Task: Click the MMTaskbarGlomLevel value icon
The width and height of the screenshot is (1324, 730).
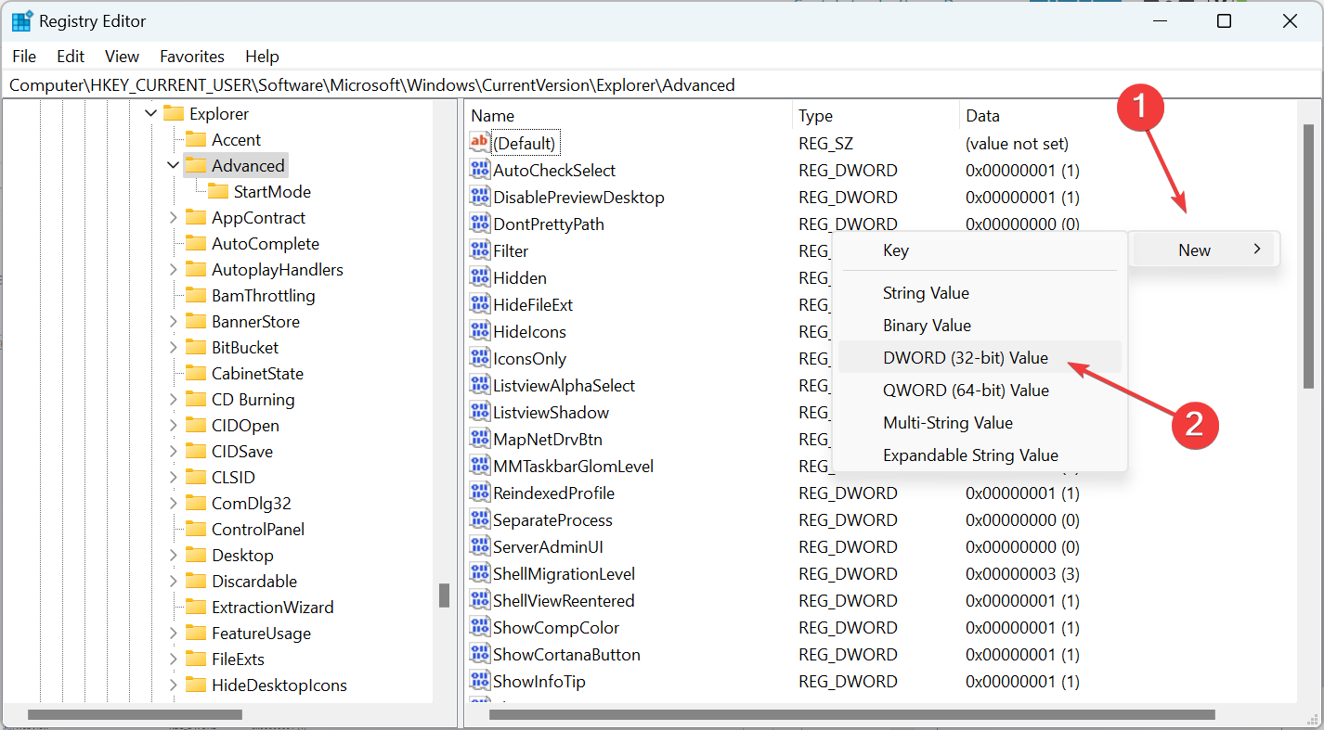Action: [x=480, y=466]
